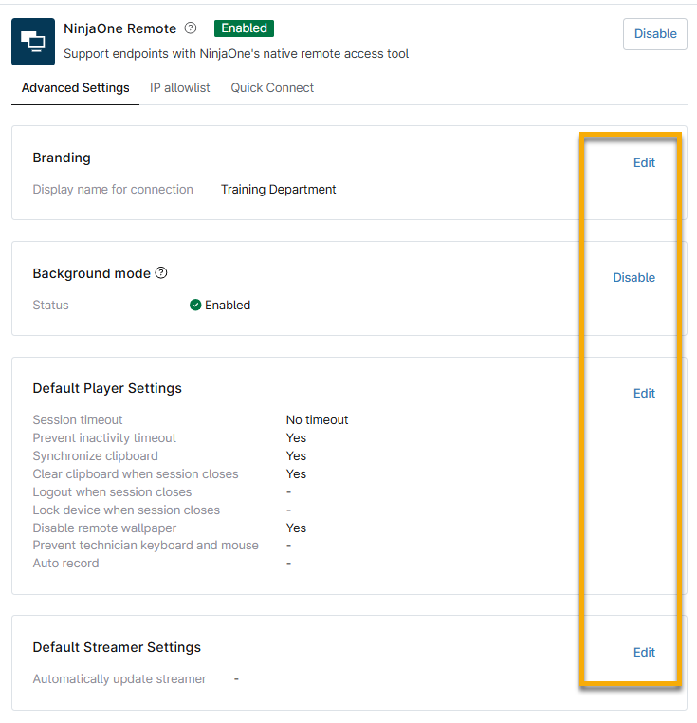The image size is (697, 723).
Task: Go to the Quick Connect tab
Action: pos(272,88)
